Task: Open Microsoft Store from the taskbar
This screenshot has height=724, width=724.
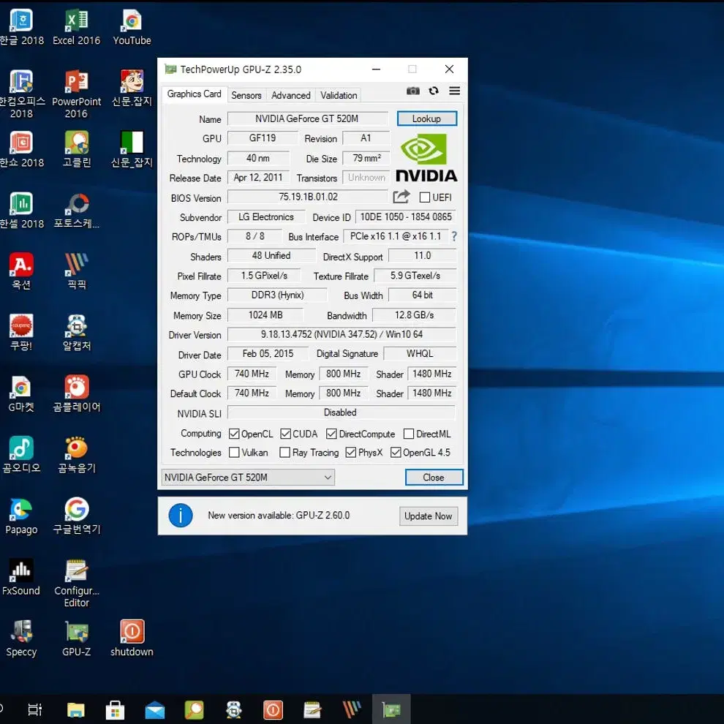Action: coord(115,709)
